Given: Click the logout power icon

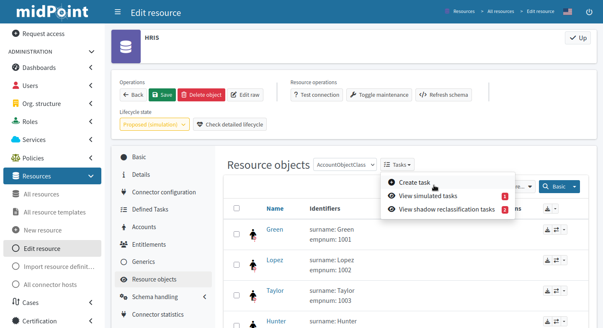Looking at the screenshot, I should tap(589, 12).
